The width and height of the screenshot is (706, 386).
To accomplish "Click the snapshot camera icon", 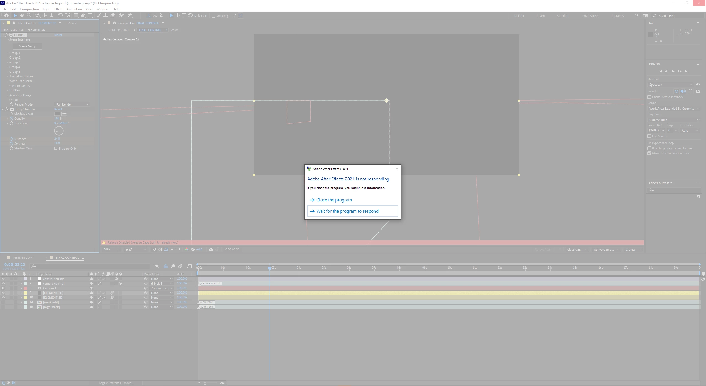I will point(211,250).
